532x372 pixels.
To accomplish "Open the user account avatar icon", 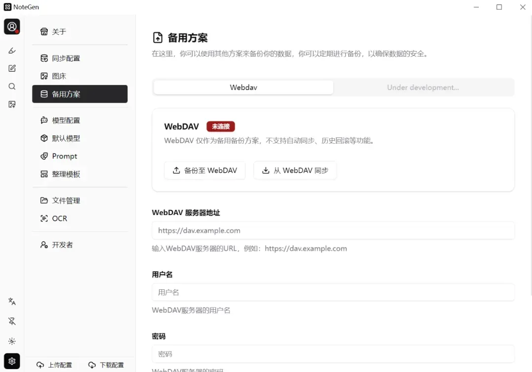I will 12,27.
